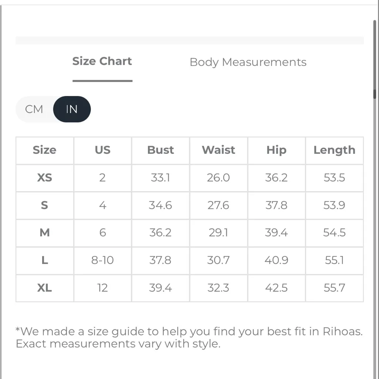Image resolution: width=379 pixels, height=379 pixels.
Task: Click the US column header
Action: (102, 150)
